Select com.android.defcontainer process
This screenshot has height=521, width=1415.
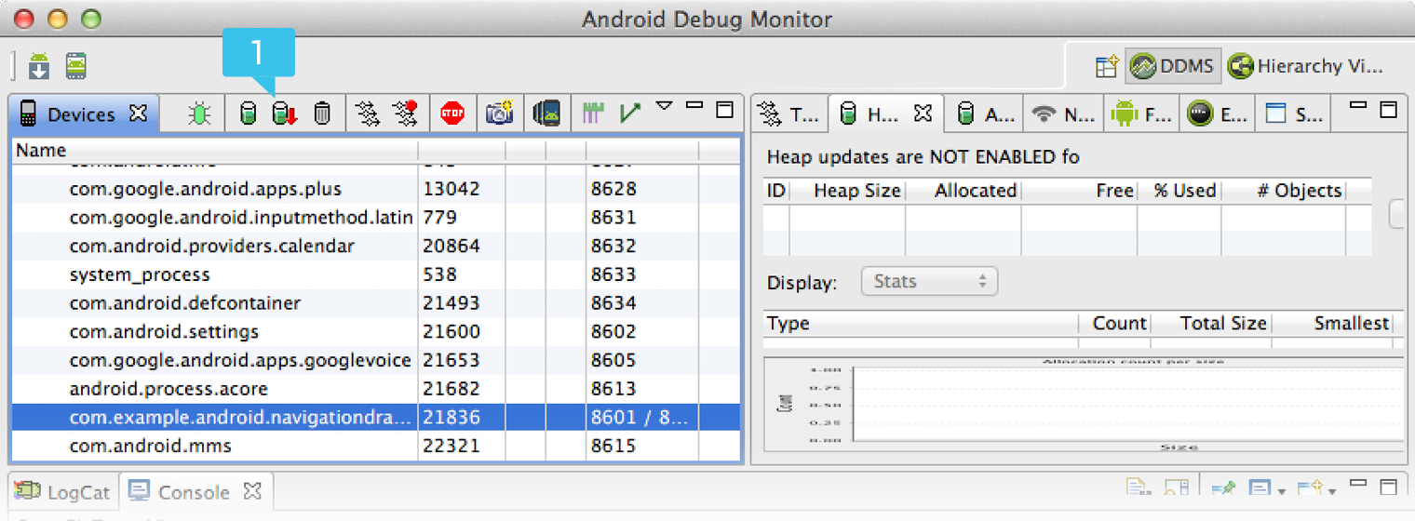click(376, 303)
